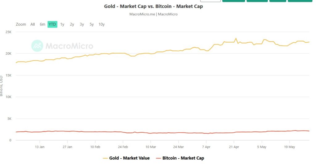The image size is (316, 167).
Task: Click the leftmost green button at top
Action: (234, 1)
